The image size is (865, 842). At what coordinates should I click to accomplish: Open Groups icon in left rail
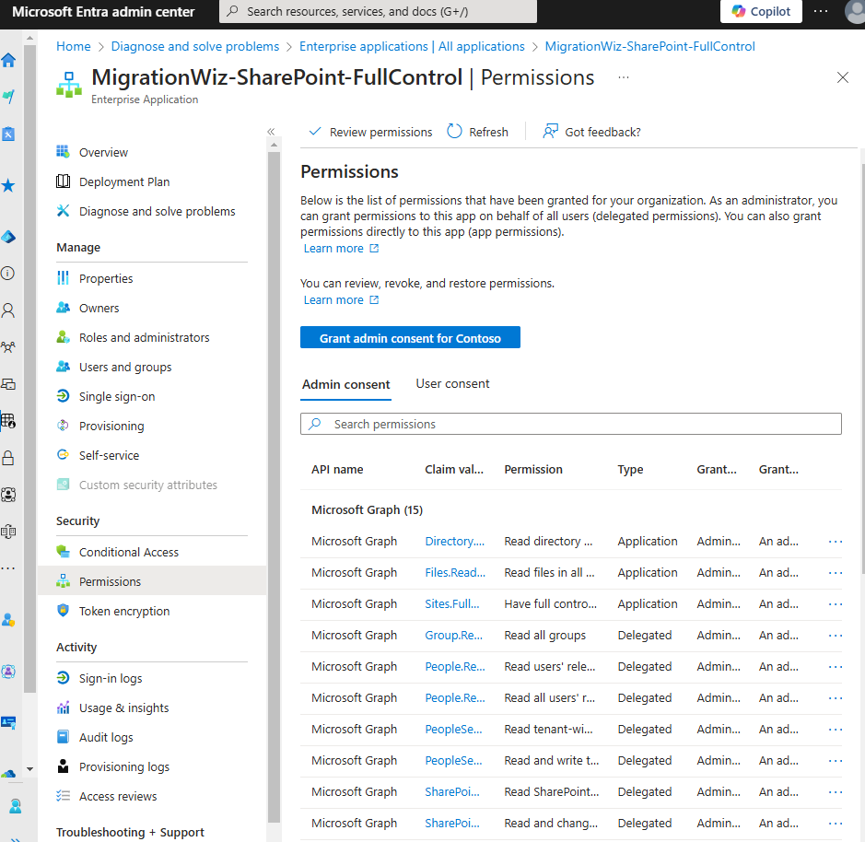point(8,347)
